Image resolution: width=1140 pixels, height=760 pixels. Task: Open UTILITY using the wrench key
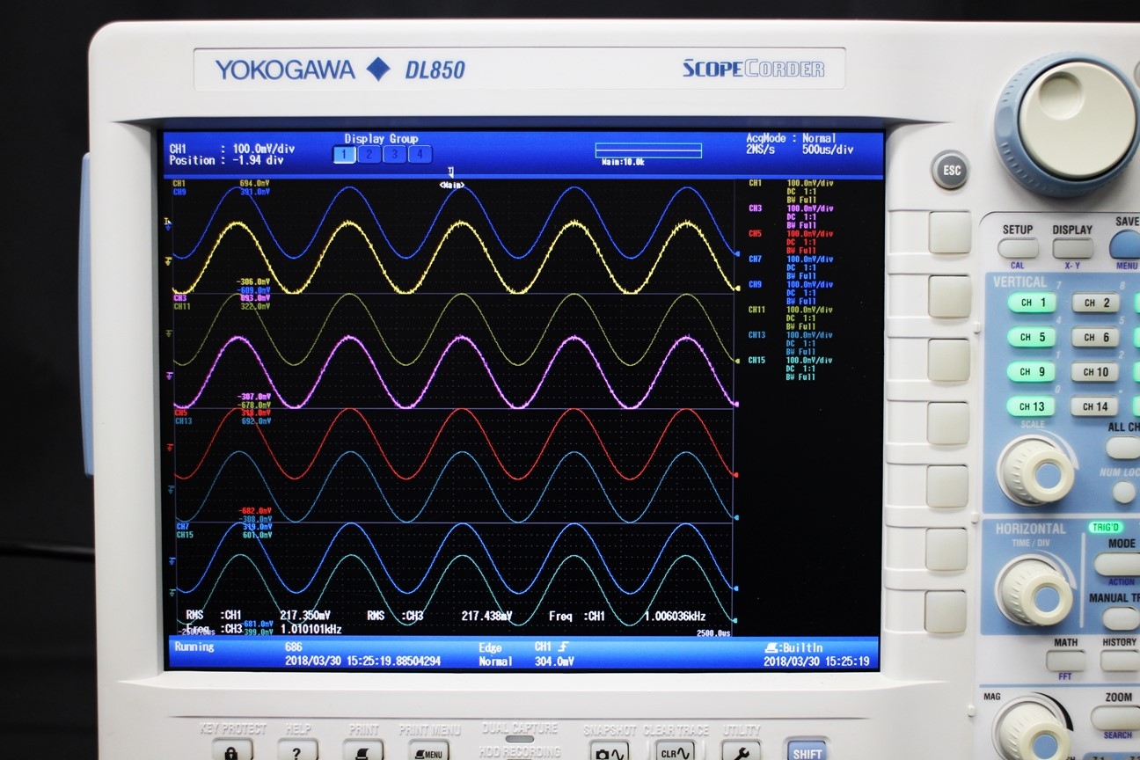click(x=741, y=752)
